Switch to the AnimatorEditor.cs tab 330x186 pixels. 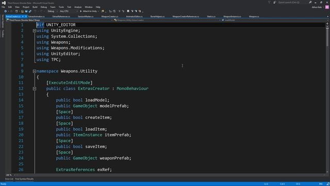click(x=134, y=17)
